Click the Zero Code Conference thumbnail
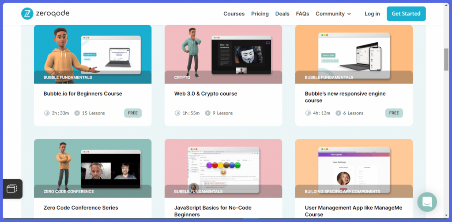Viewport: 452px width, 222px height. (93, 169)
